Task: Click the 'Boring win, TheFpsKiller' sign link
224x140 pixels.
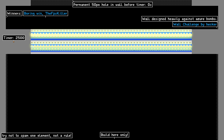Action: [x=45, y=13]
